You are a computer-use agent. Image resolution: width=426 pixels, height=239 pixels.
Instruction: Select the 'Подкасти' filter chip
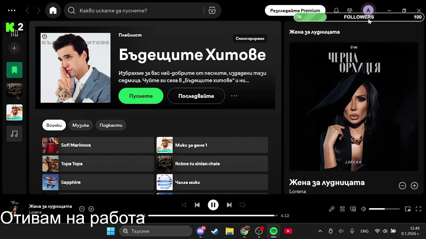tap(111, 125)
